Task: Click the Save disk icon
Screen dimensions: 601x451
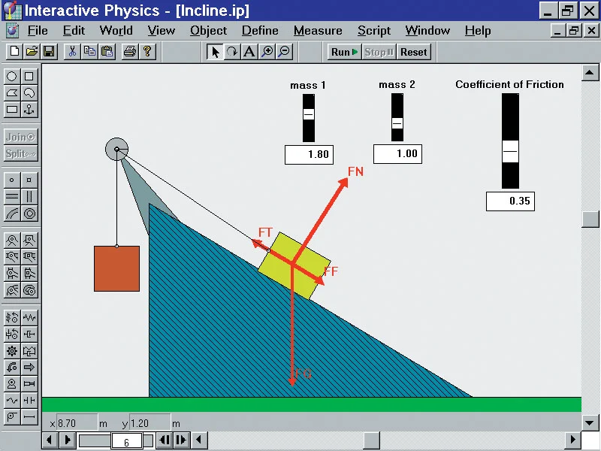Action: tap(49, 52)
